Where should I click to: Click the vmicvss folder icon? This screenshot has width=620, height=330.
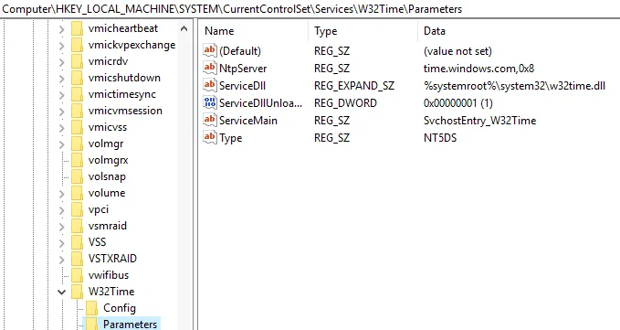click(77, 127)
